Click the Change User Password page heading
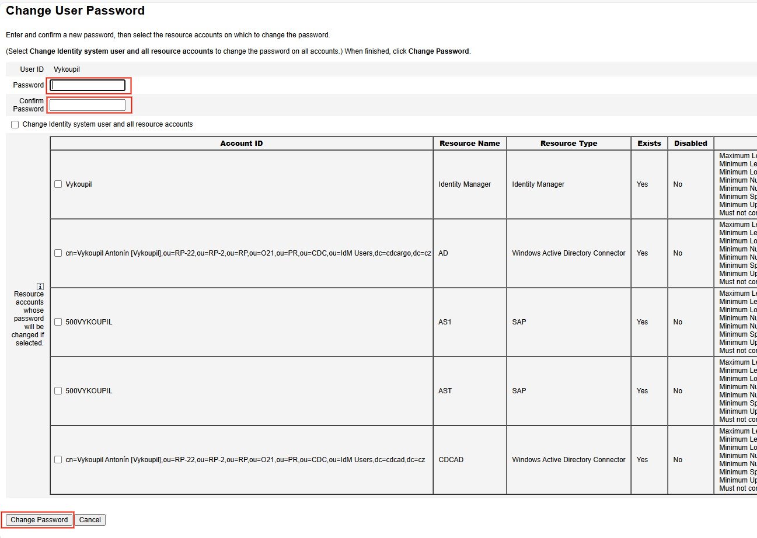 75,11
